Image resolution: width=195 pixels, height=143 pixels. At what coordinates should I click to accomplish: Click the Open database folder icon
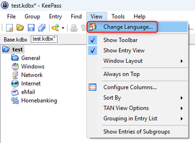point(20,28)
